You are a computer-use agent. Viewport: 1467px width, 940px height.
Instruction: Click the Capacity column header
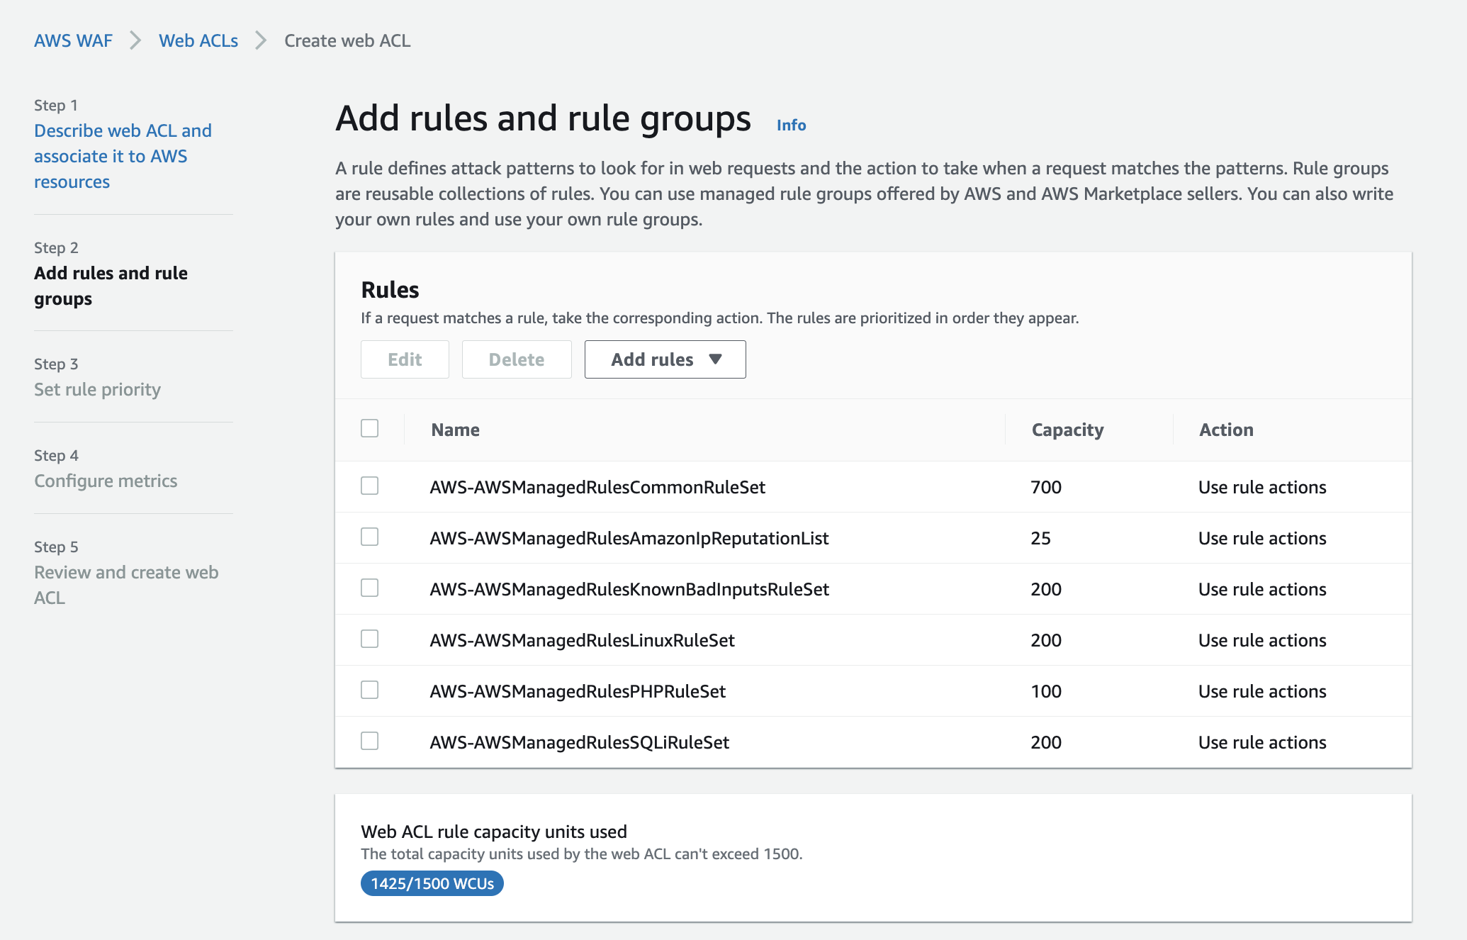coord(1067,430)
